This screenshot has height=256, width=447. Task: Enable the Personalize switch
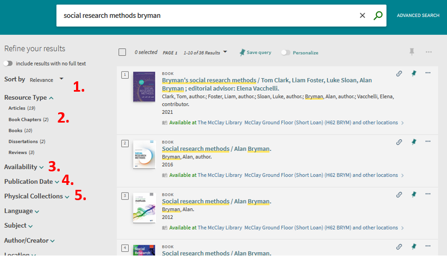286,53
